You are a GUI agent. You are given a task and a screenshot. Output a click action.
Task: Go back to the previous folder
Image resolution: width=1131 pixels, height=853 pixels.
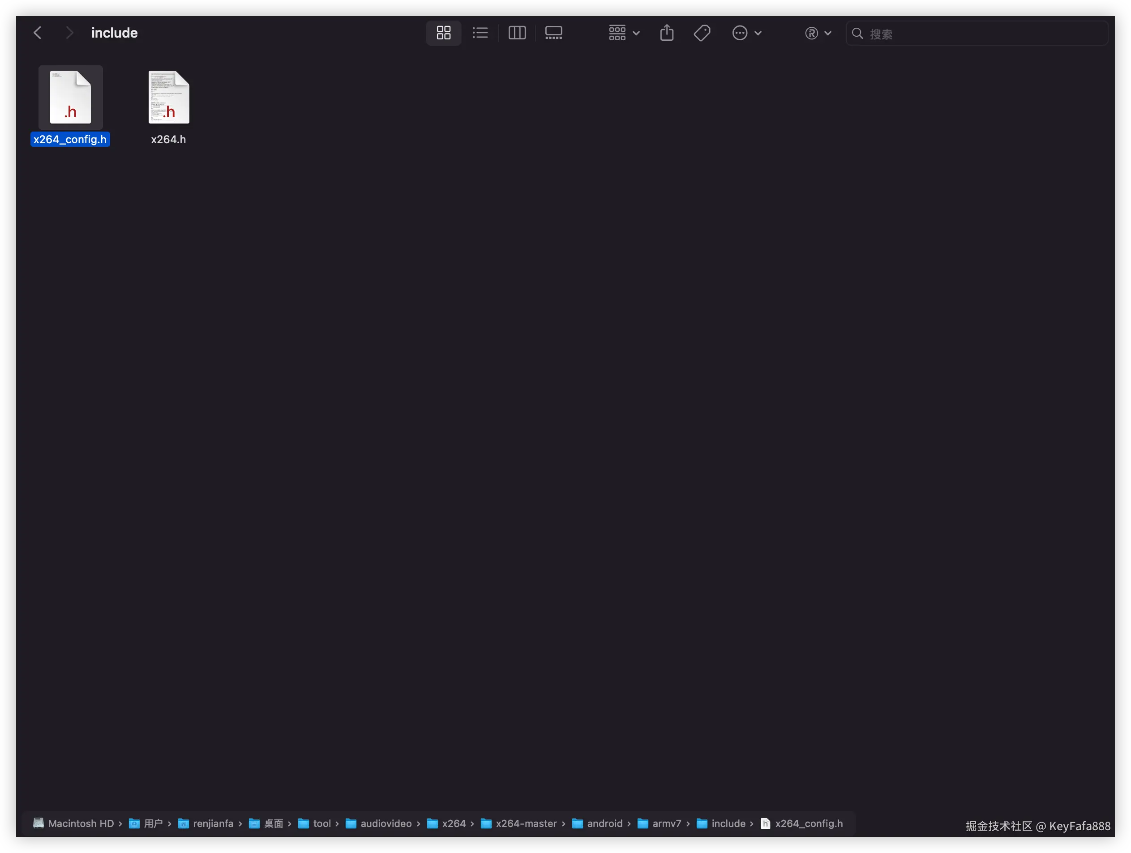(38, 33)
